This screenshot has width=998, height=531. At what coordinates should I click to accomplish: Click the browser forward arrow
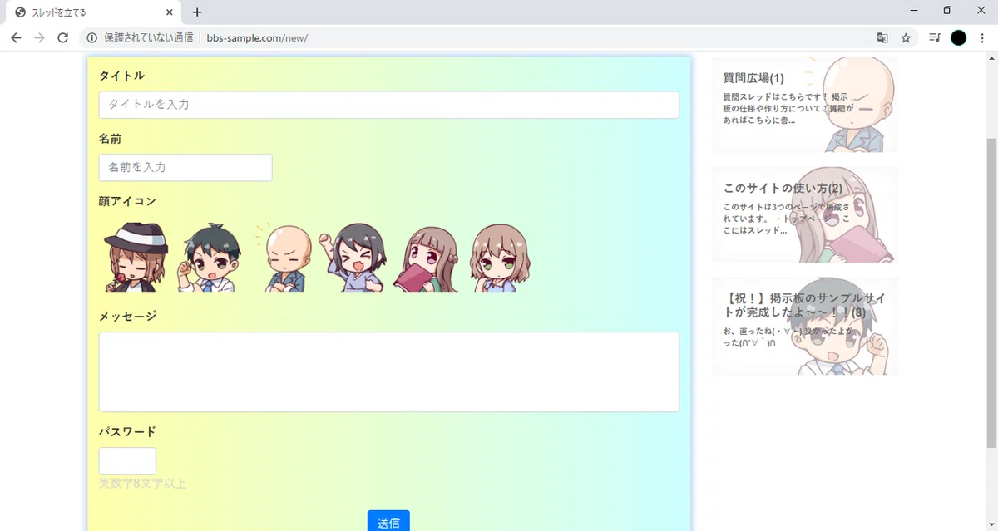click(x=39, y=37)
